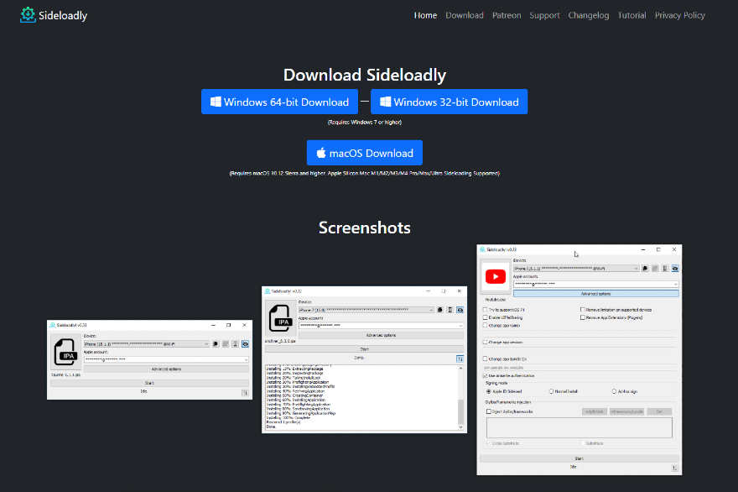Open the Privacy Policy link
This screenshot has width=738, height=492.
coord(679,15)
